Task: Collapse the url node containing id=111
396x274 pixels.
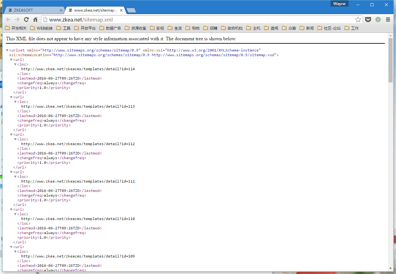Action: 11,172
